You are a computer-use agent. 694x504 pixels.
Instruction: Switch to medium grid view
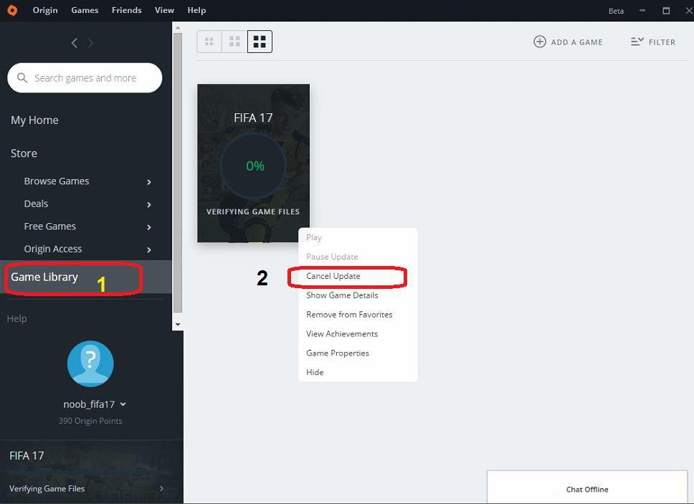(x=234, y=41)
